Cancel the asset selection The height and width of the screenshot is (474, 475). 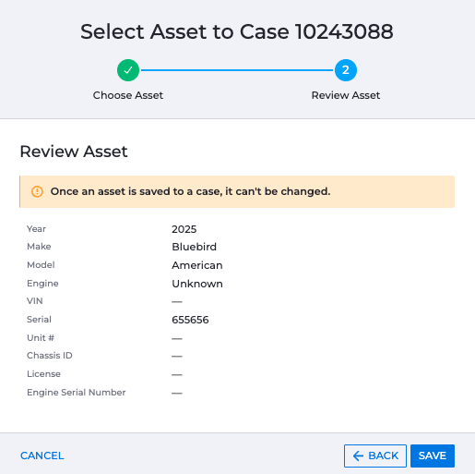[x=42, y=456]
